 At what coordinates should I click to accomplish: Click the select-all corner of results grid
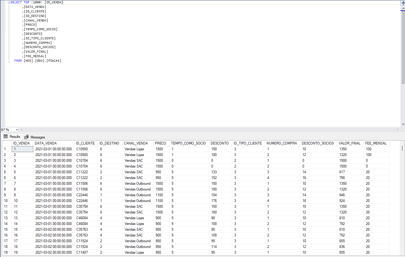coord(7,143)
